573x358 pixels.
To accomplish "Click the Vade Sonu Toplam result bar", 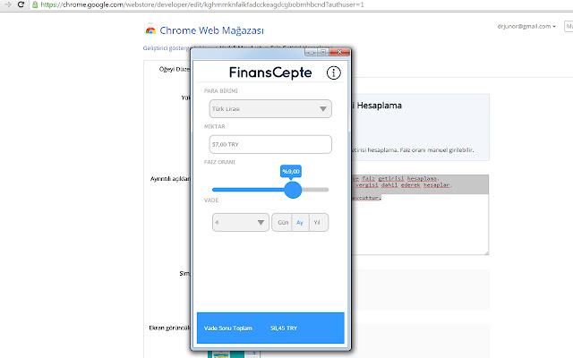I will pos(270,328).
